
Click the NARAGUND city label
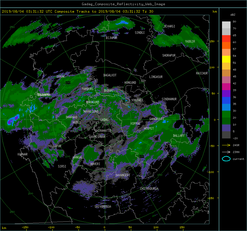pos(93,102)
